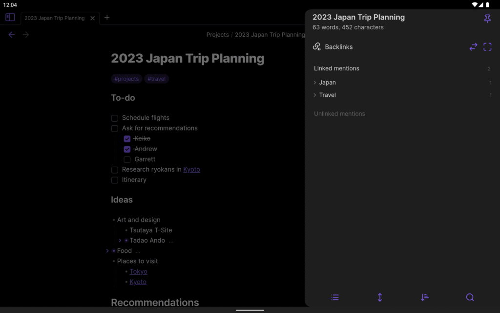
Task: Collapse all results using vertical arrows icon
Action: [x=379, y=297]
